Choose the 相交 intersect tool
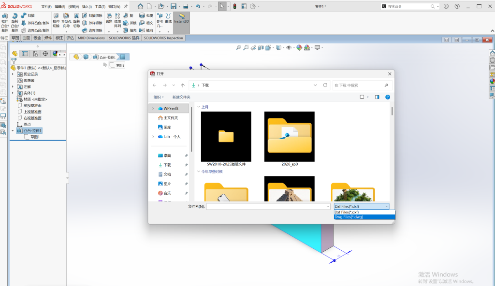495x286 pixels. point(146,23)
